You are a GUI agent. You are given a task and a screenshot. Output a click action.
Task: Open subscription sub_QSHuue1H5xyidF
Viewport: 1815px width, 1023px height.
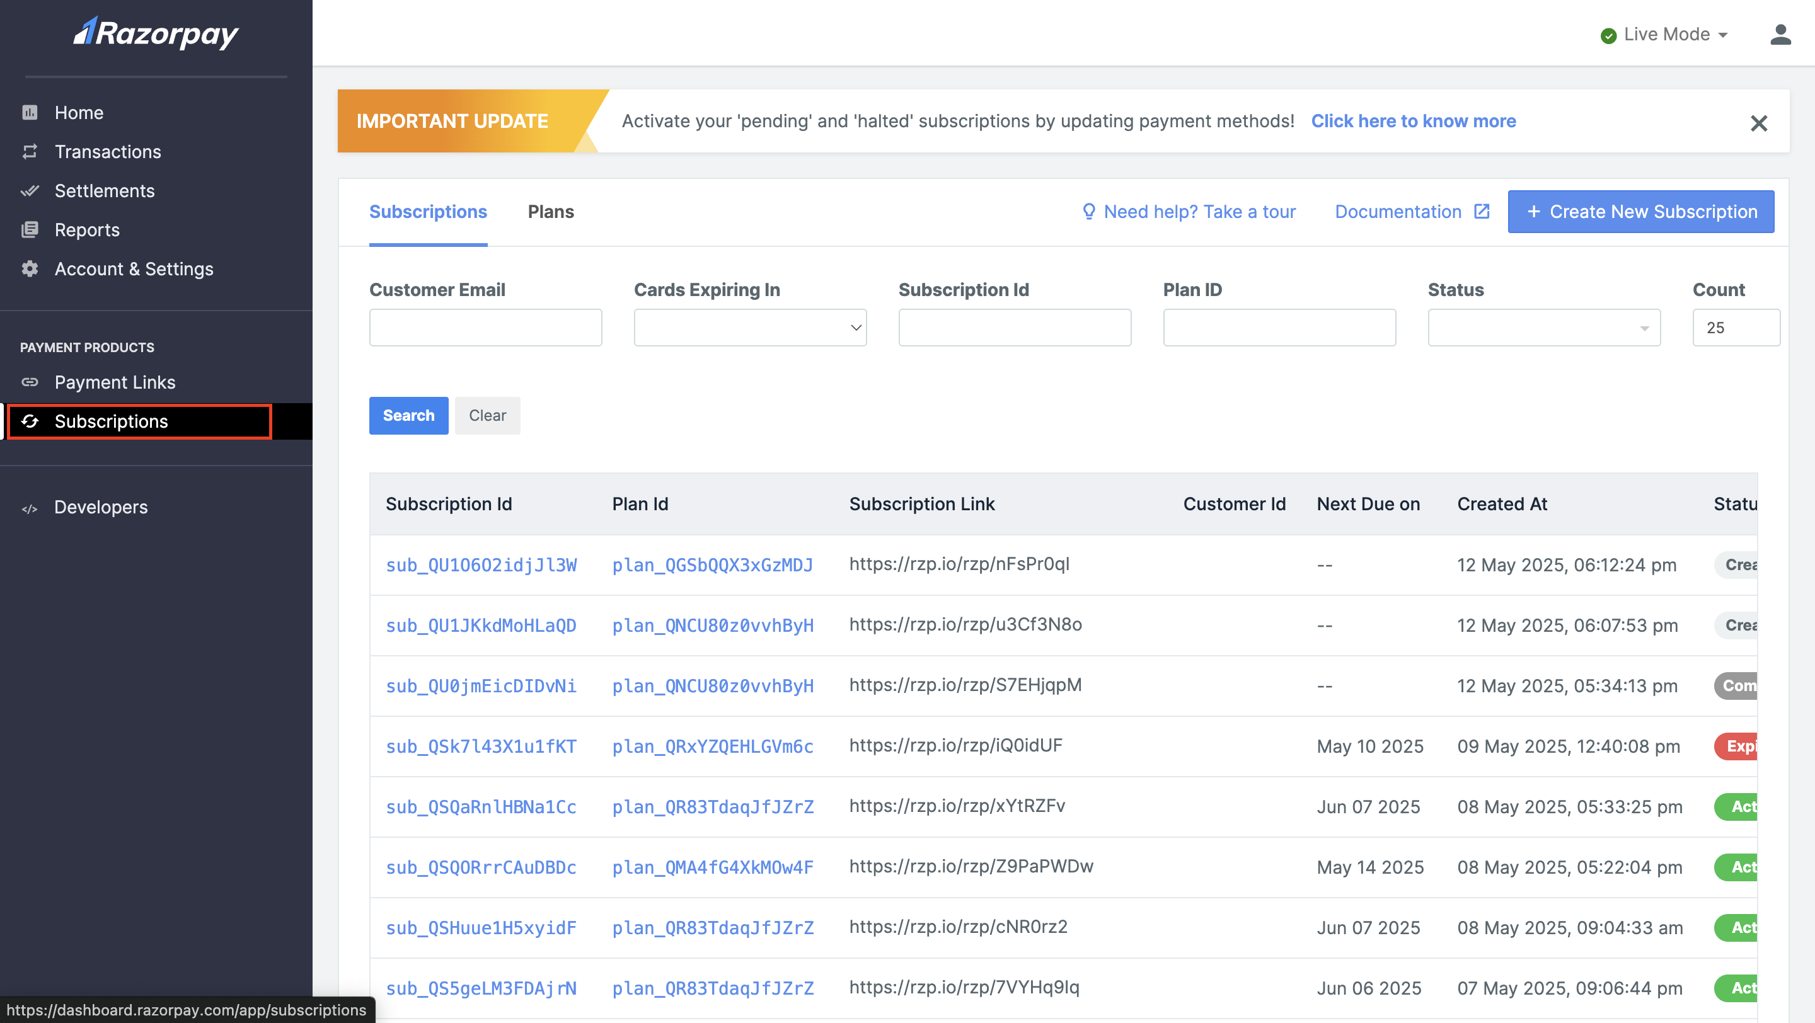(x=481, y=928)
